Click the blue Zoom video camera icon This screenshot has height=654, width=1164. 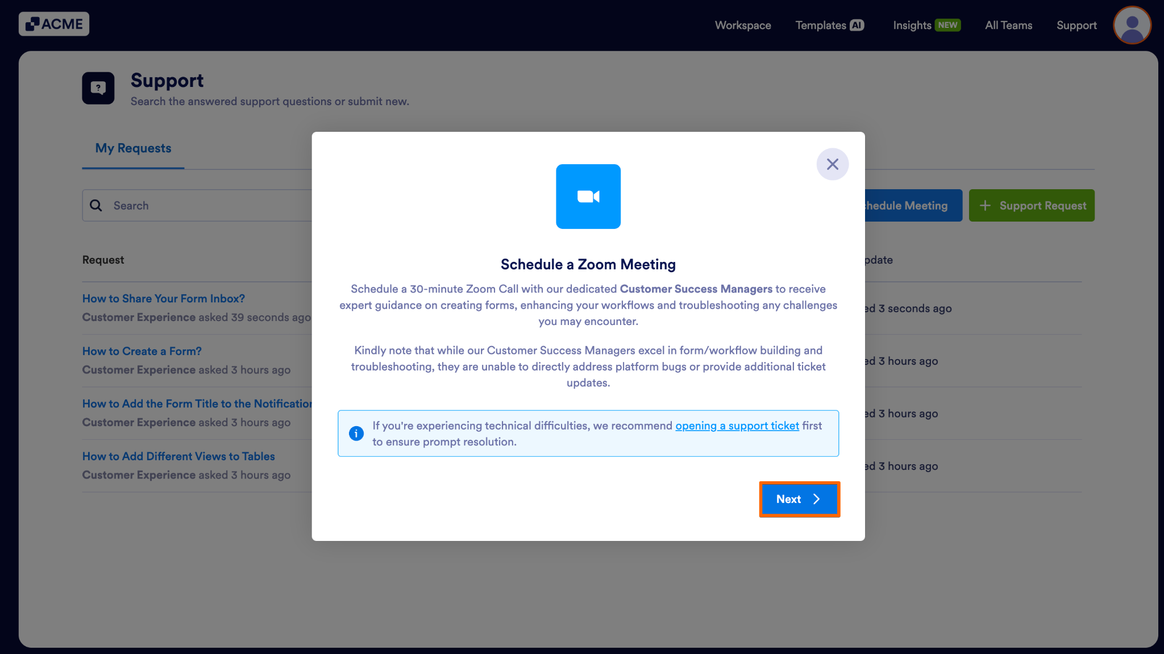tap(588, 196)
